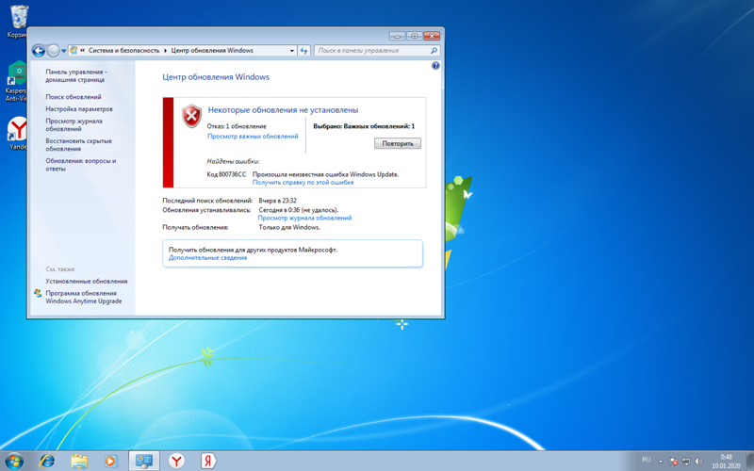Click the search magnifier icon
754x471 pixels.
pos(434,51)
